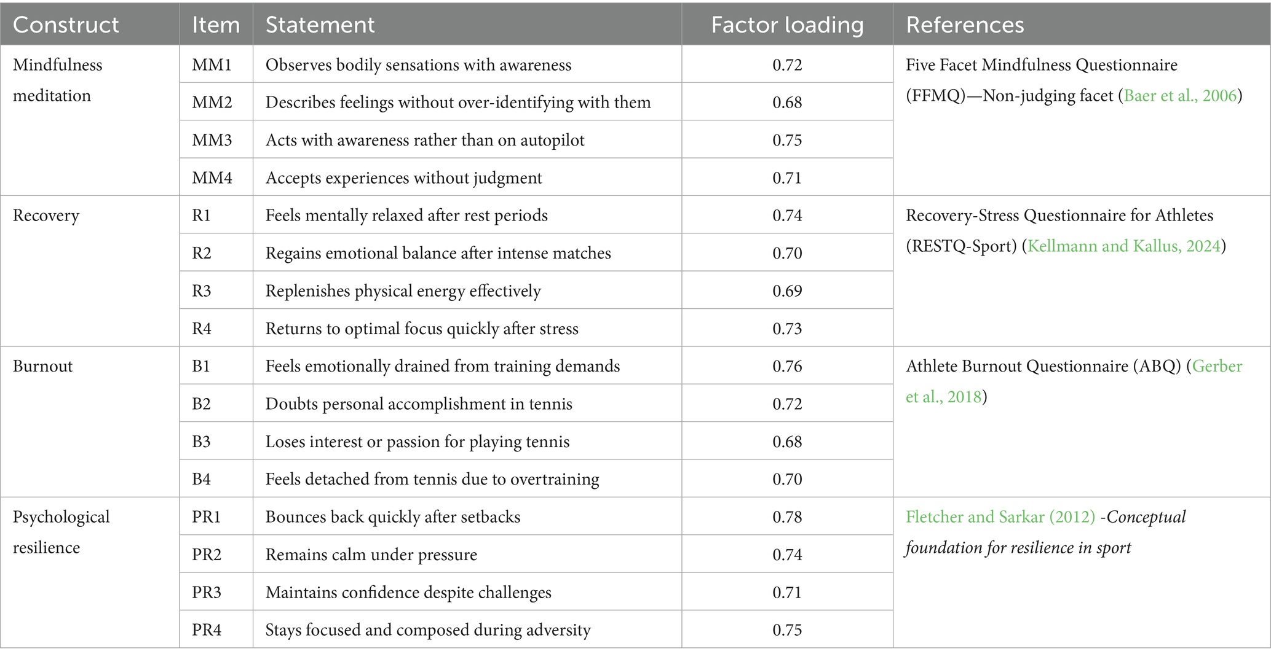
Task: Click the 0.78 factor loading value
Action: [787, 517]
